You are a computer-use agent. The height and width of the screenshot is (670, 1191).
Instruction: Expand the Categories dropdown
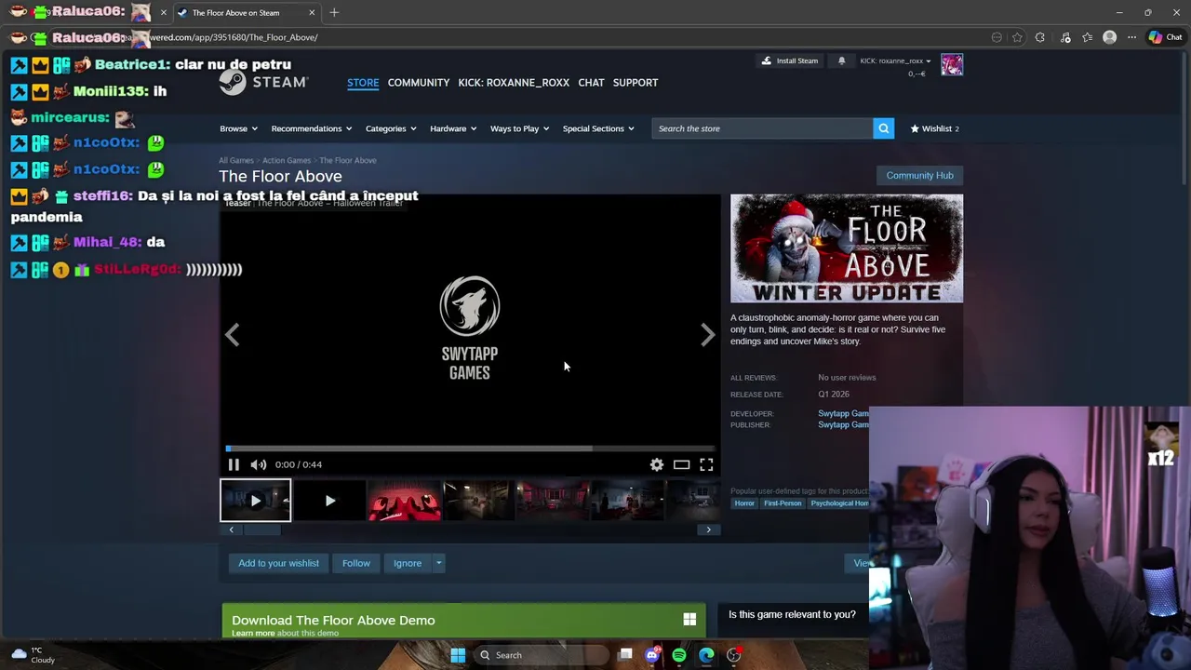click(391, 128)
